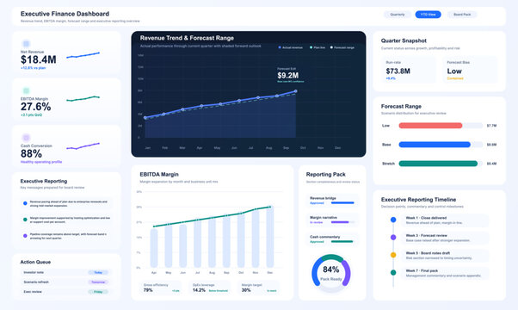518x310 pixels.
Task: Click the Cash Conversion card icon
Action: 26,138
